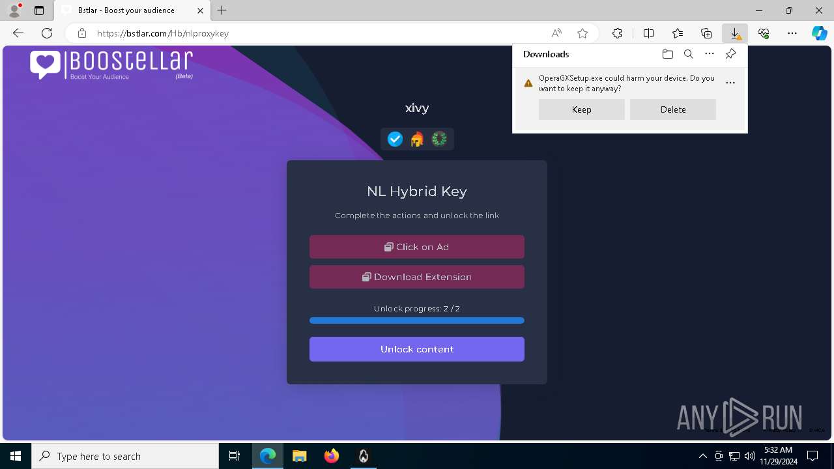Close the Bstlar browser tab
The width and height of the screenshot is (834, 469).
point(201,10)
